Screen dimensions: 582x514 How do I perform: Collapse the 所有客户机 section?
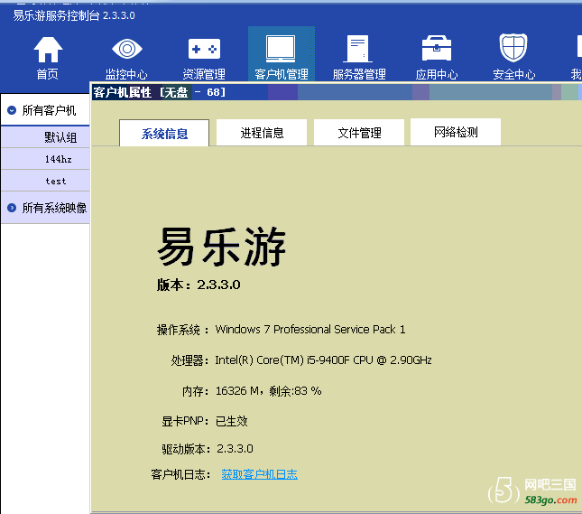[x=12, y=110]
